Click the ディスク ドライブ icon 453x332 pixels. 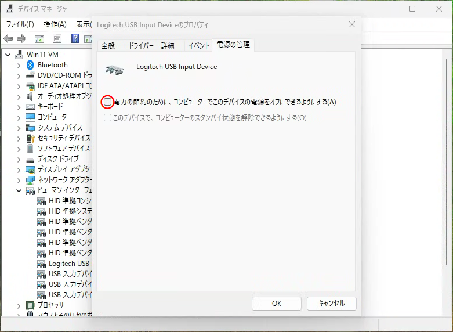pyautogui.click(x=30, y=160)
